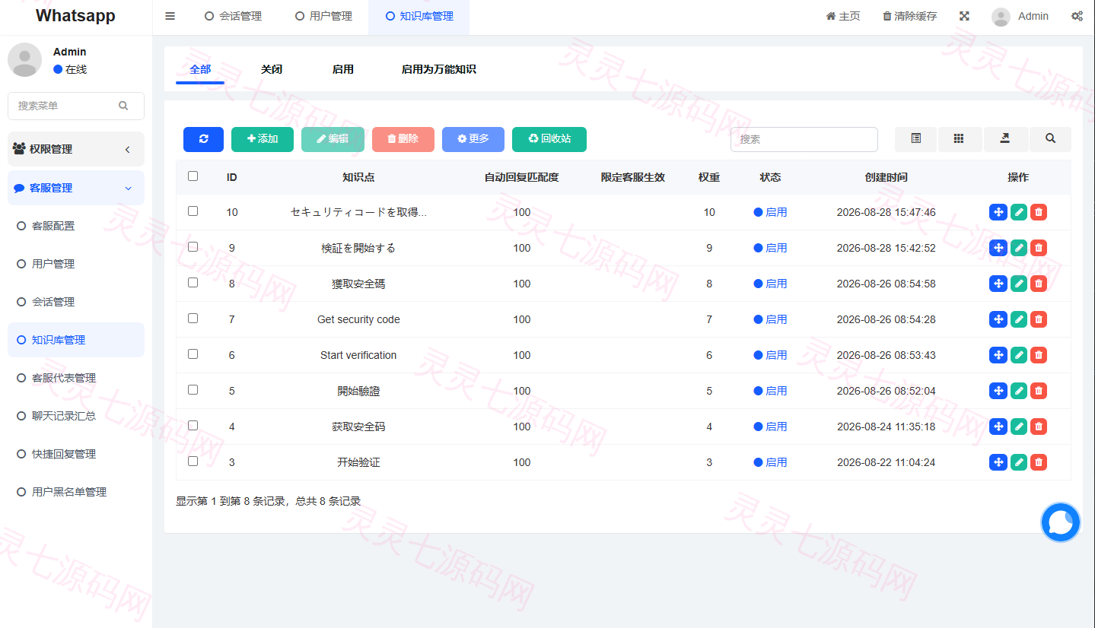Image resolution: width=1095 pixels, height=628 pixels.
Task: Switch to the 会话管理 top tab
Action: pos(233,16)
